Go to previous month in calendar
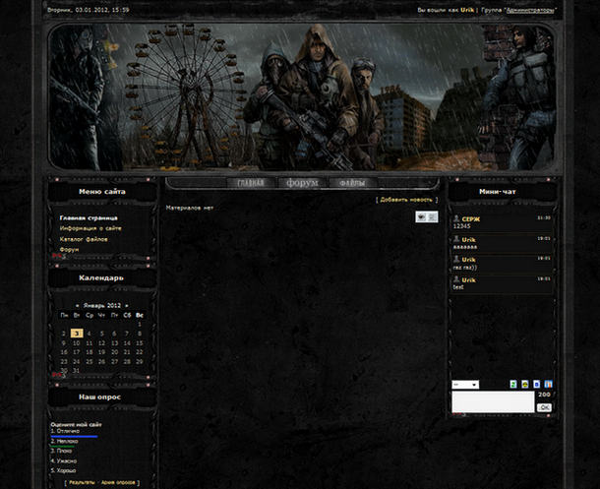 78,306
